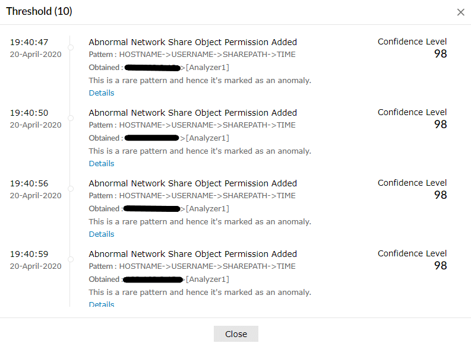Select the anomaly title of the 19:40:50 entry
This screenshot has height=343, width=471.
(192, 113)
